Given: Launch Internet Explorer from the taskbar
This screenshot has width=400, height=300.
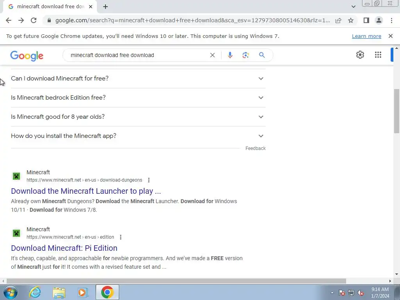Looking at the screenshot, I should coord(35,292).
